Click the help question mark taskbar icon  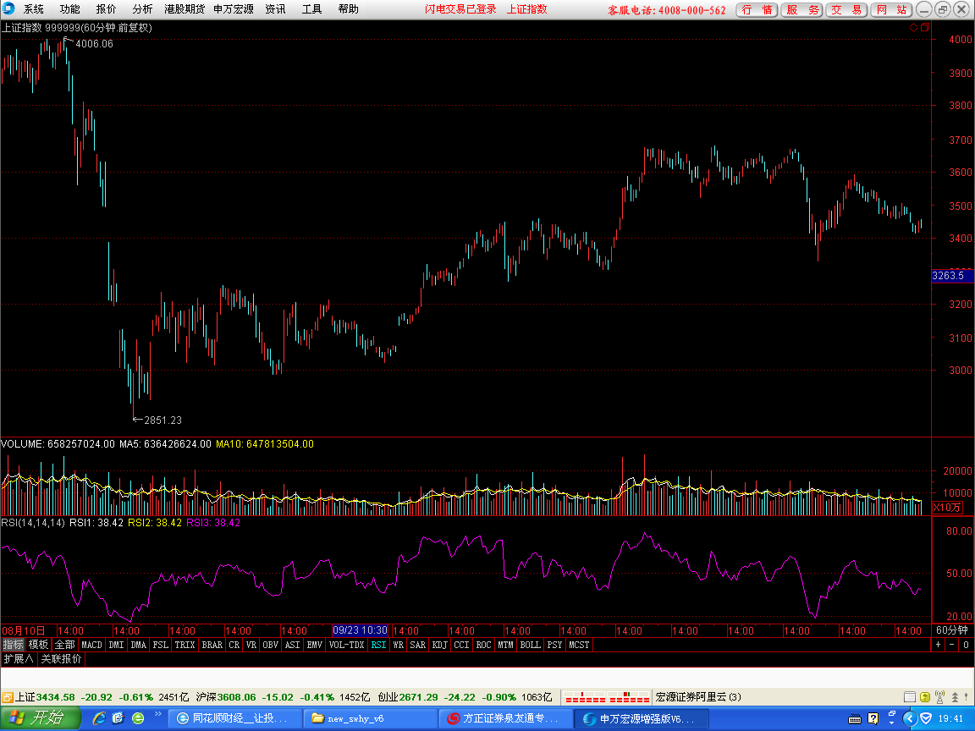pyautogui.click(x=873, y=718)
